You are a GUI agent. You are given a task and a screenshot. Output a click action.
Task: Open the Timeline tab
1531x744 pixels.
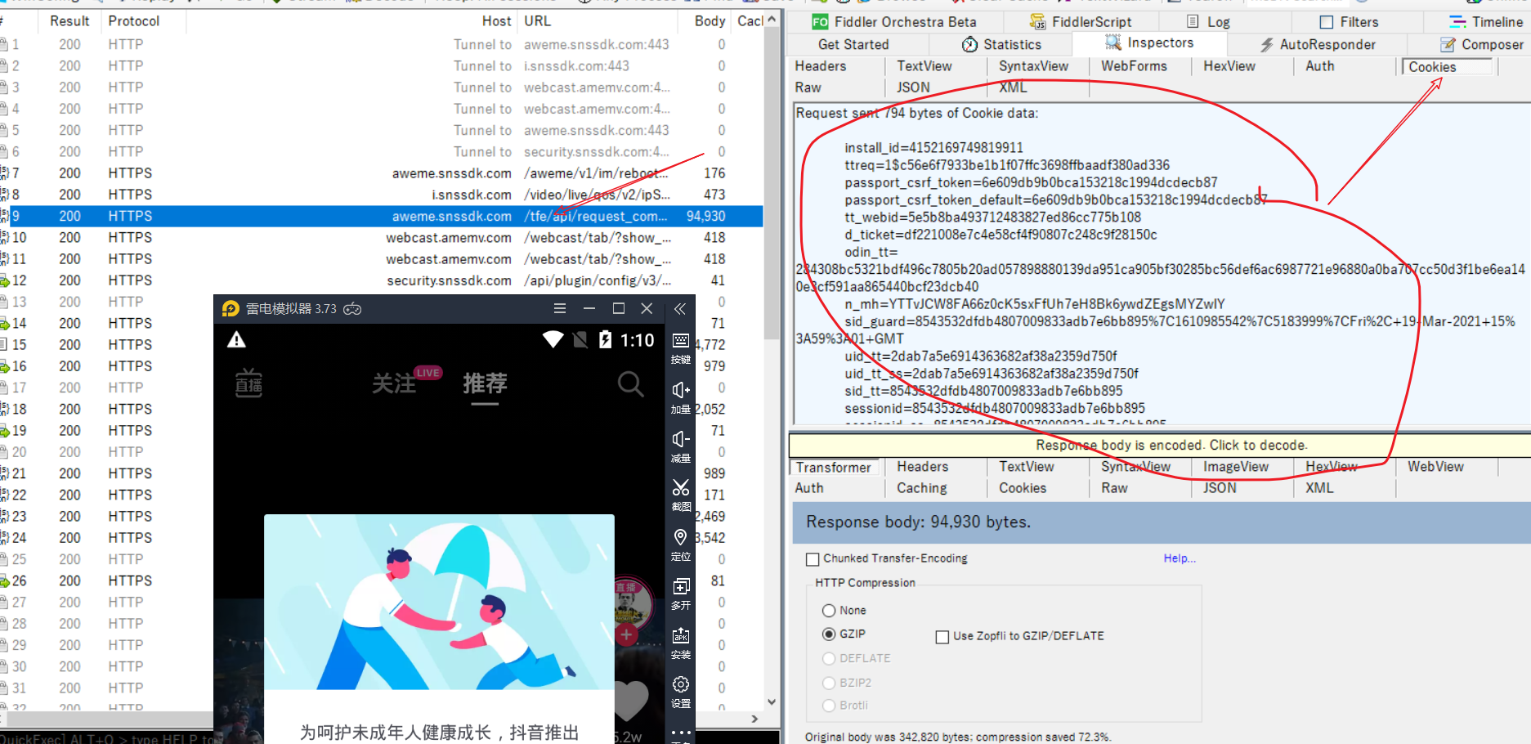click(1486, 21)
